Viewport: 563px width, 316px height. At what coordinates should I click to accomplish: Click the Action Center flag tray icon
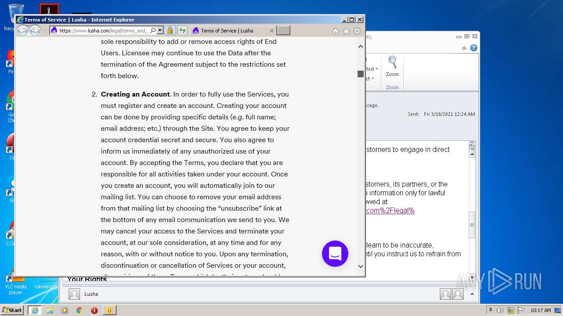(x=522, y=310)
